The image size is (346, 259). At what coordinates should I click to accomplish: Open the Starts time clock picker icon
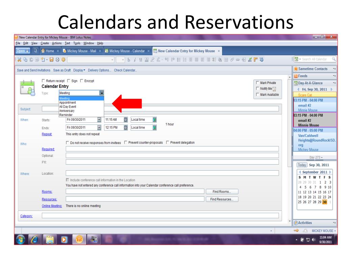coord(126,120)
